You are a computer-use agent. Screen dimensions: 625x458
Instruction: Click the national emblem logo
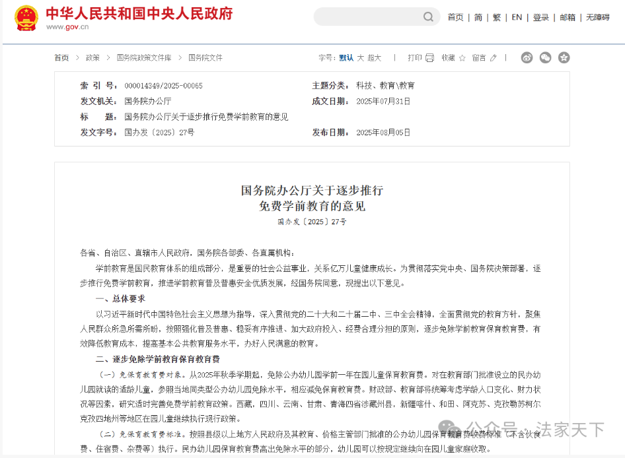[x=26, y=18]
